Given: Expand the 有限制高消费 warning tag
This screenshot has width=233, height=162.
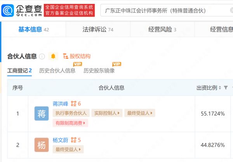Looking at the screenshot, I should [x=70, y=123].
